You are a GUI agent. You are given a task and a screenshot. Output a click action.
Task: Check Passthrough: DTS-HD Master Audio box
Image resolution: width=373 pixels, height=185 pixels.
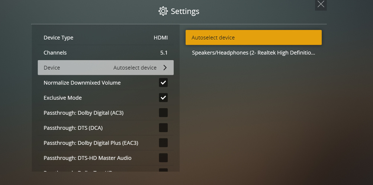point(163,158)
